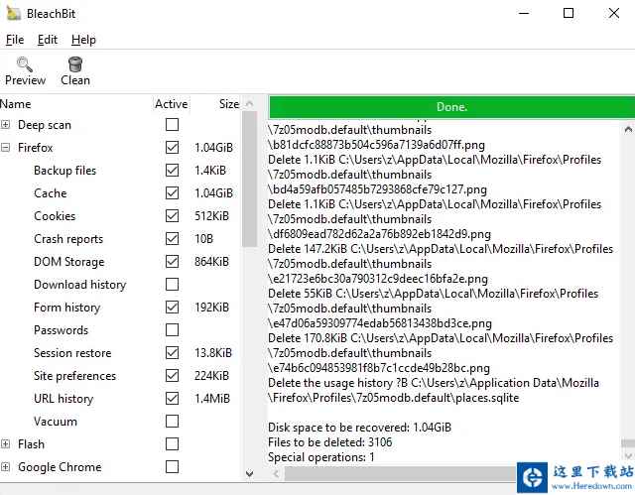
Task: Select the Vacuum tree item
Action: tap(56, 422)
